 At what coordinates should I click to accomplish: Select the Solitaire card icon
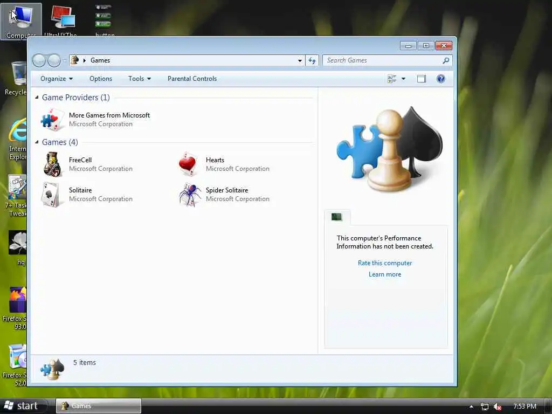pyautogui.click(x=51, y=194)
